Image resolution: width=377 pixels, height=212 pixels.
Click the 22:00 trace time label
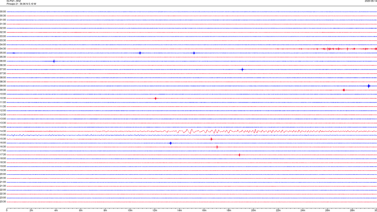pyautogui.click(x=3, y=190)
